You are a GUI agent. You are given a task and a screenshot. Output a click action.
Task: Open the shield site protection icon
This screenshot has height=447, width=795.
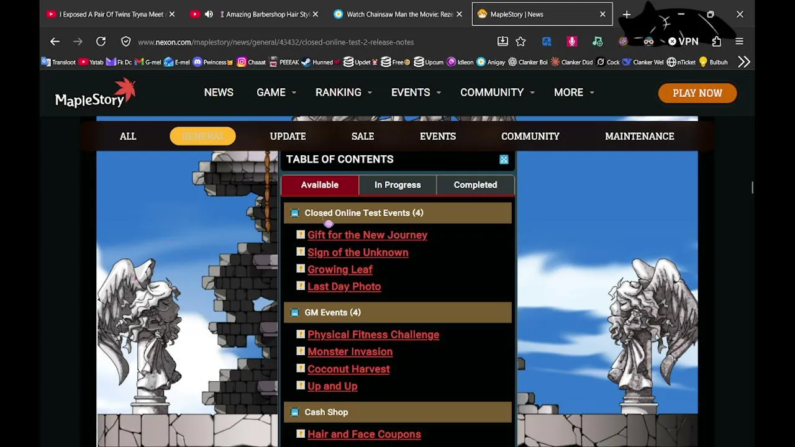126,42
